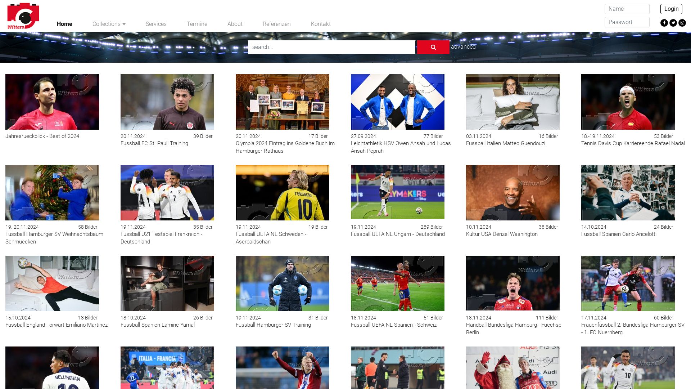Open the Hamburger SV Training thumbnail
This screenshot has width=691, height=389.
283,283
